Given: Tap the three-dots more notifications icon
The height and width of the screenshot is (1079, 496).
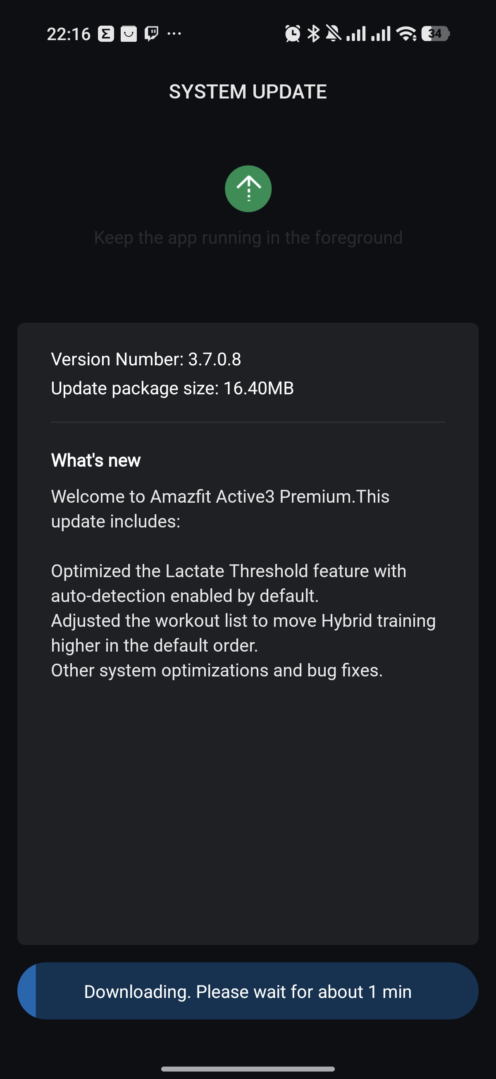Looking at the screenshot, I should click(174, 34).
